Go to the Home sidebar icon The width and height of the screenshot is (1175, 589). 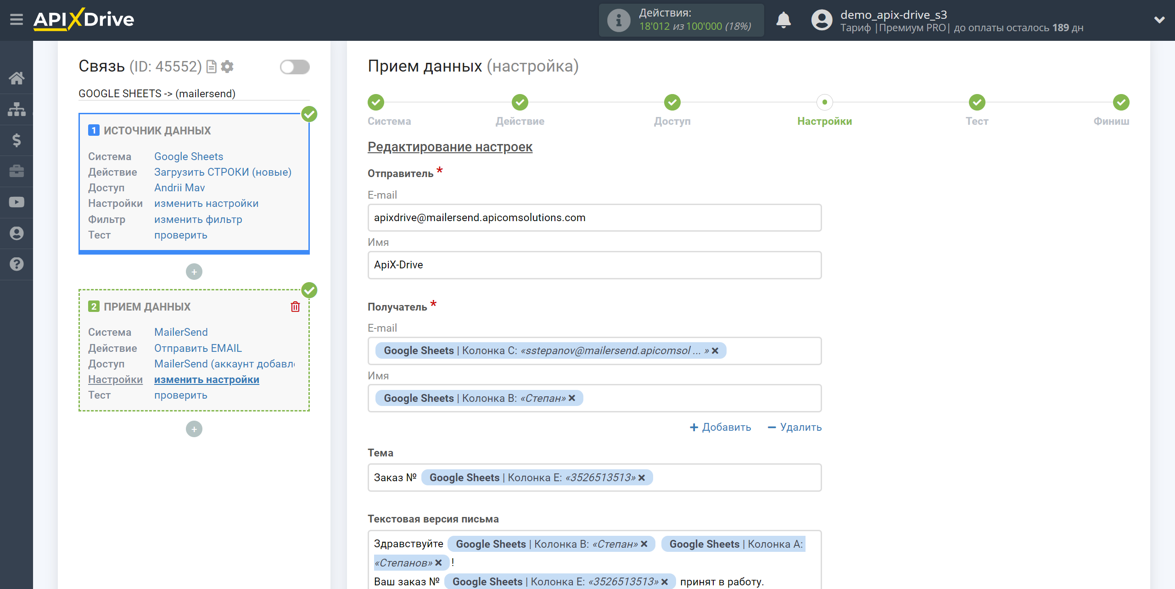(x=17, y=78)
